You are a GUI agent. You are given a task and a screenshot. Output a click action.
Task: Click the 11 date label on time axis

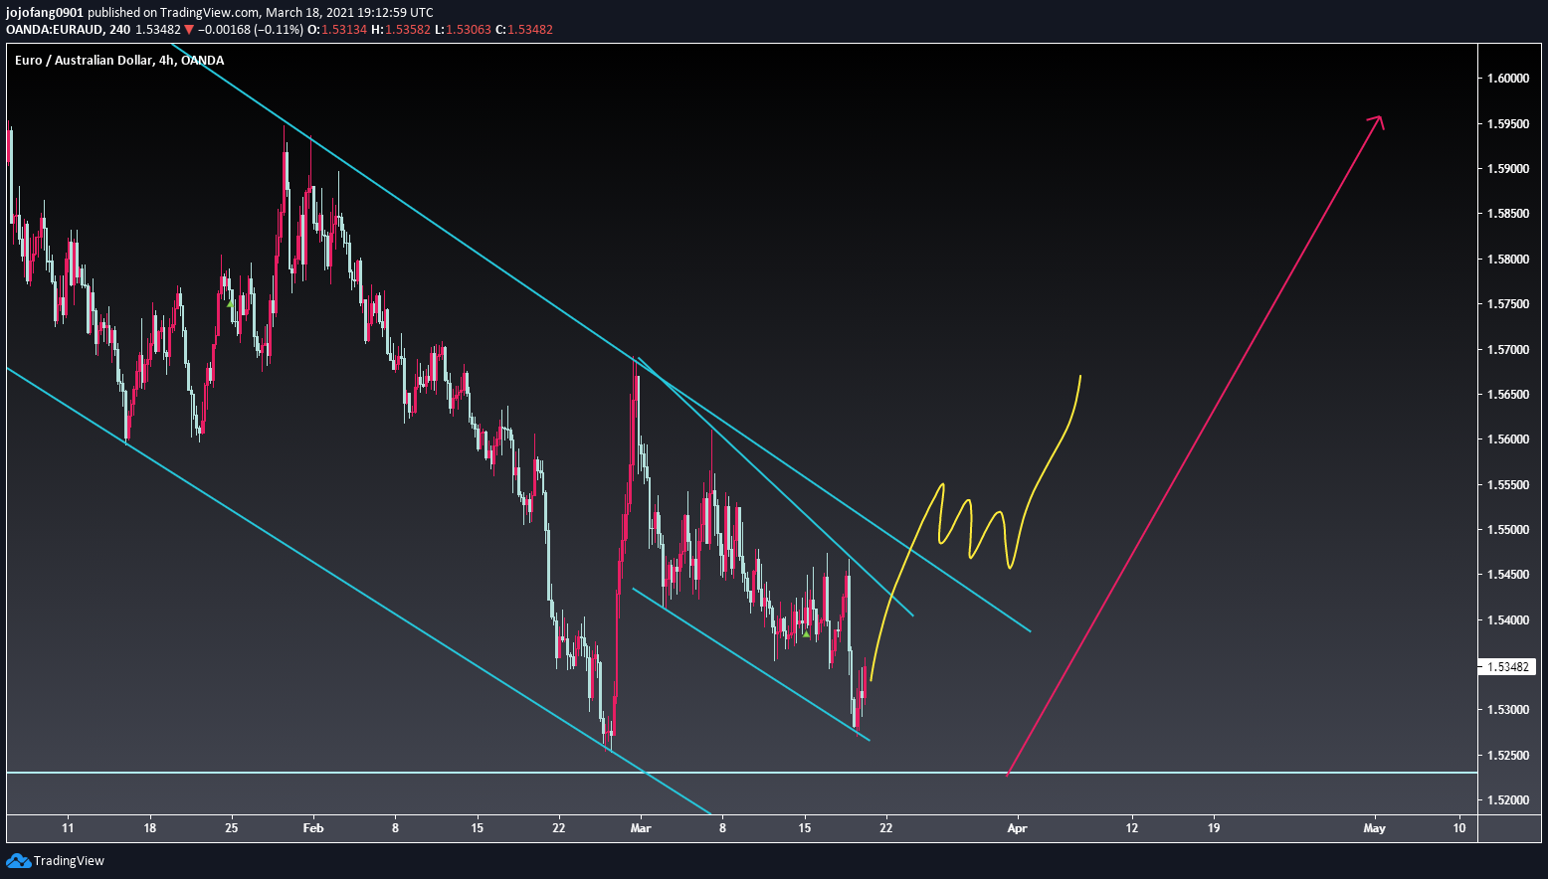68,827
